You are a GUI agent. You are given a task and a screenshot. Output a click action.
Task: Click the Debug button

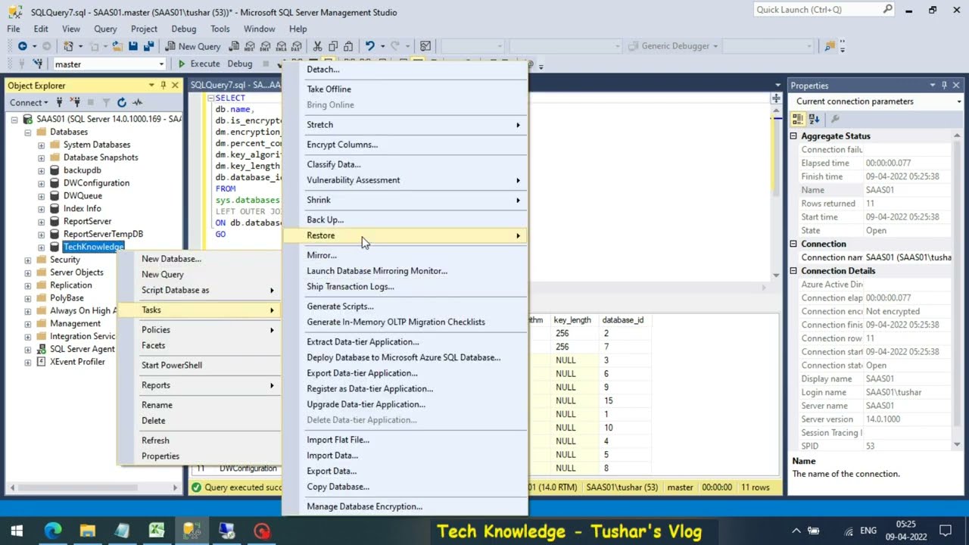pyautogui.click(x=240, y=64)
